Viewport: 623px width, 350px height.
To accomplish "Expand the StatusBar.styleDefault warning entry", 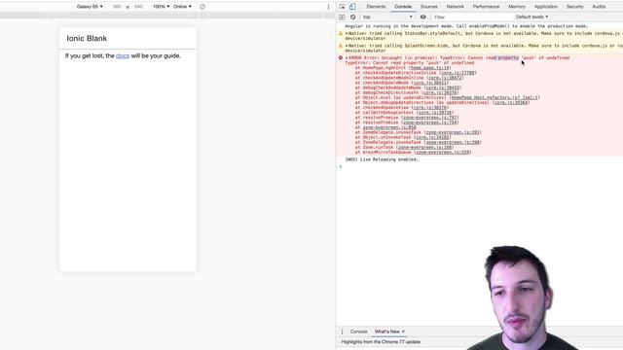I will coord(347,34).
